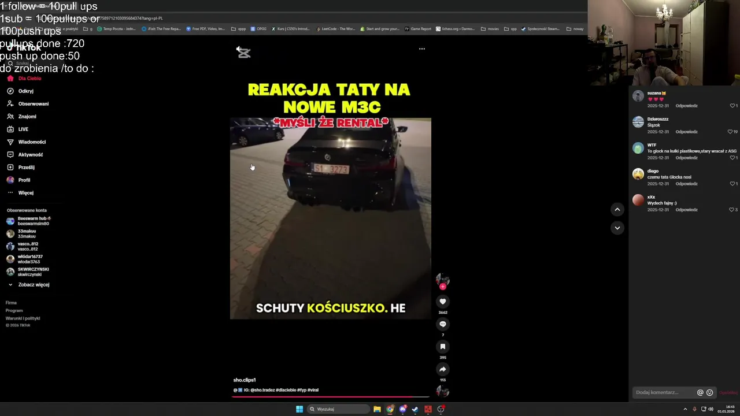Reply to Dziuroszzz's comment via Odpowiedz
Screen dimensions: 740x416
tap(687, 132)
